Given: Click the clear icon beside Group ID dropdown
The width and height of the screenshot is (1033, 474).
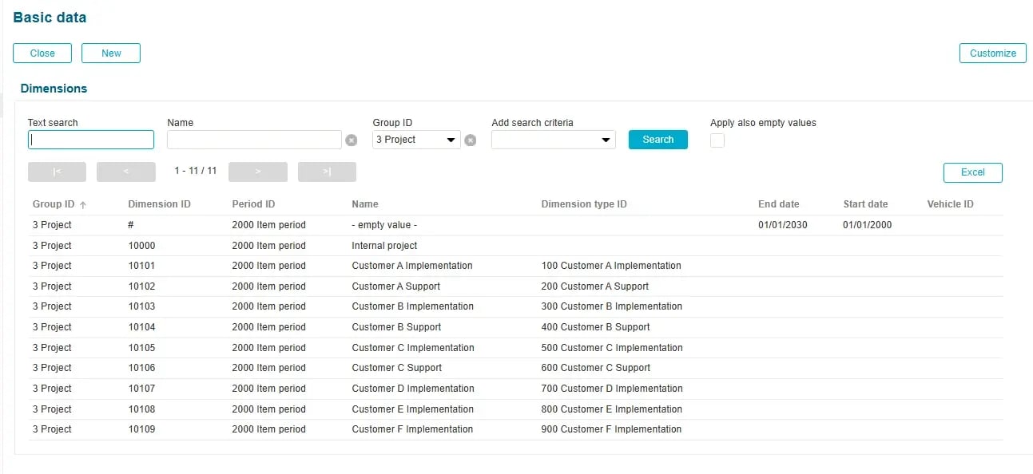Looking at the screenshot, I should [x=471, y=140].
